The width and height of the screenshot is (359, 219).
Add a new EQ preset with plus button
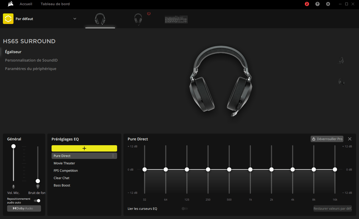click(84, 148)
